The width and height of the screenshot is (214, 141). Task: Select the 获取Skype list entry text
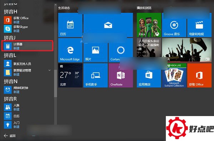[20, 27]
